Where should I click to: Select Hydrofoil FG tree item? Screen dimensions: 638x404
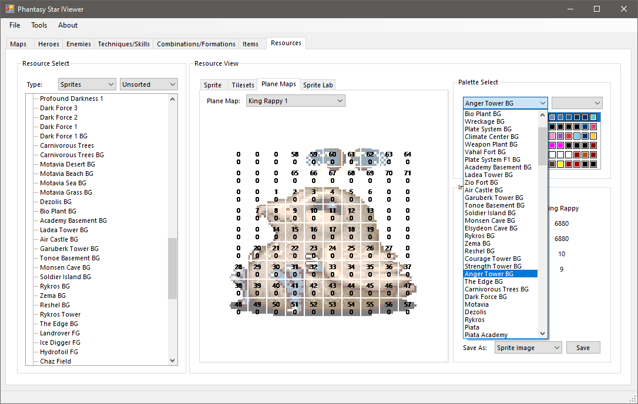click(59, 352)
